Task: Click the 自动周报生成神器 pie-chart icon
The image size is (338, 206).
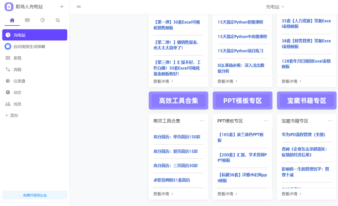Action: coord(9,46)
